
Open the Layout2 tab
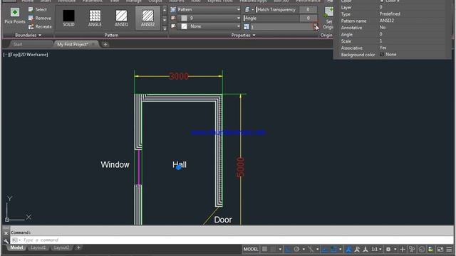pyautogui.click(x=62, y=248)
